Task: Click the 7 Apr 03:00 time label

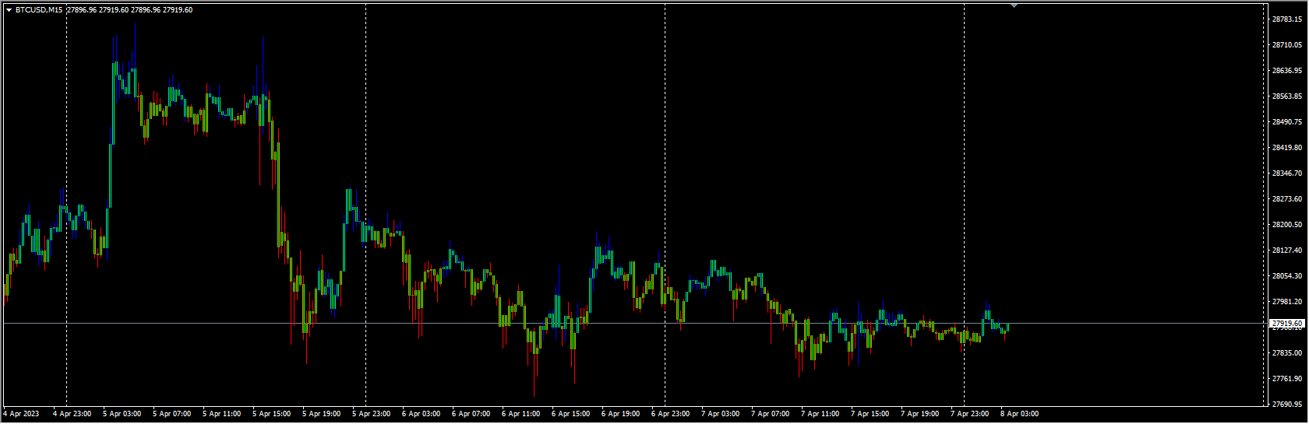Action: coord(720,414)
